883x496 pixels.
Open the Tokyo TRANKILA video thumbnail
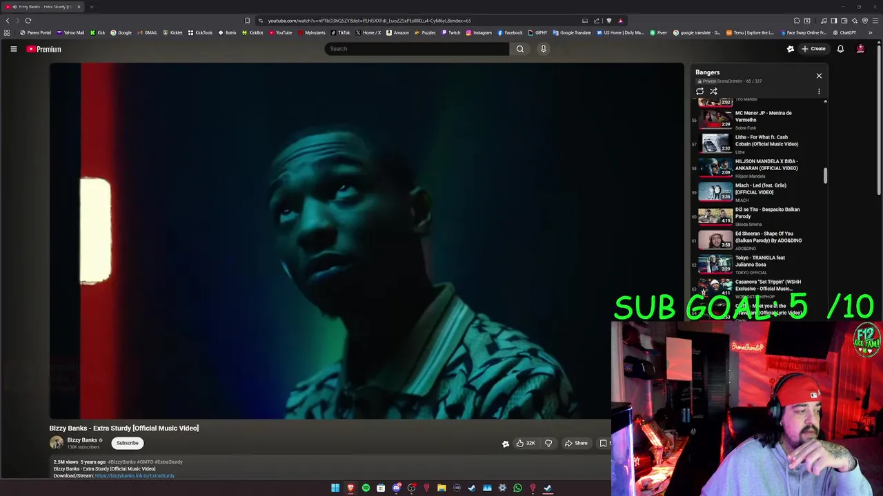coord(715,263)
